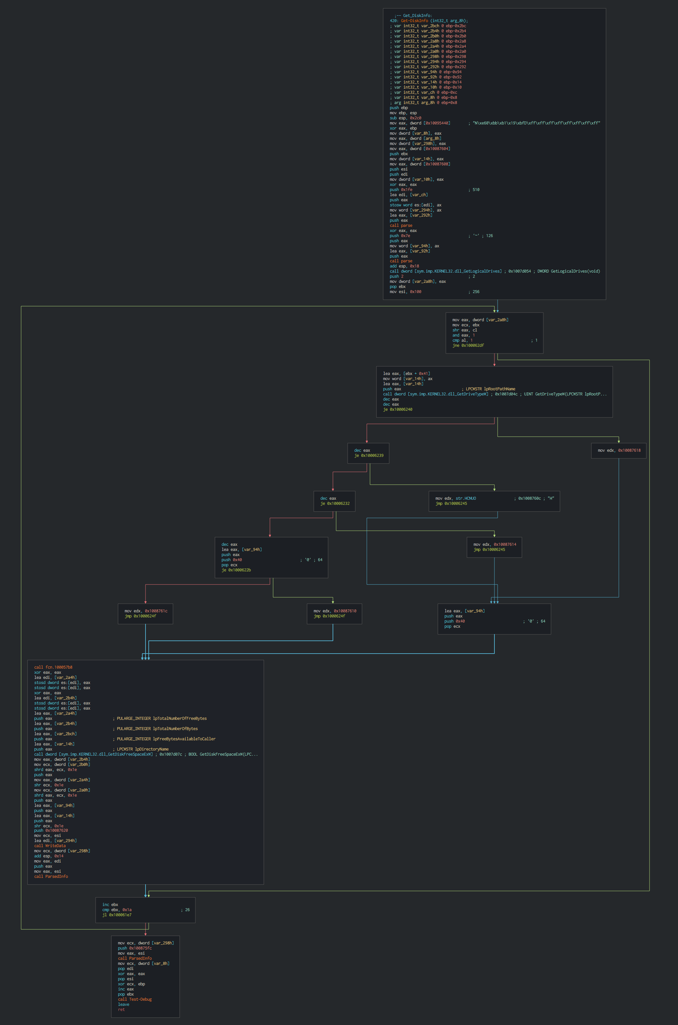Follow the je 0x1000622b jump
The image size is (678, 1025).
pos(236,570)
